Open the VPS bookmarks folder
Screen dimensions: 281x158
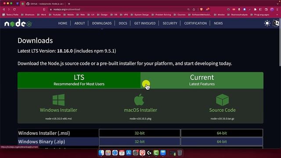pos(124,14)
